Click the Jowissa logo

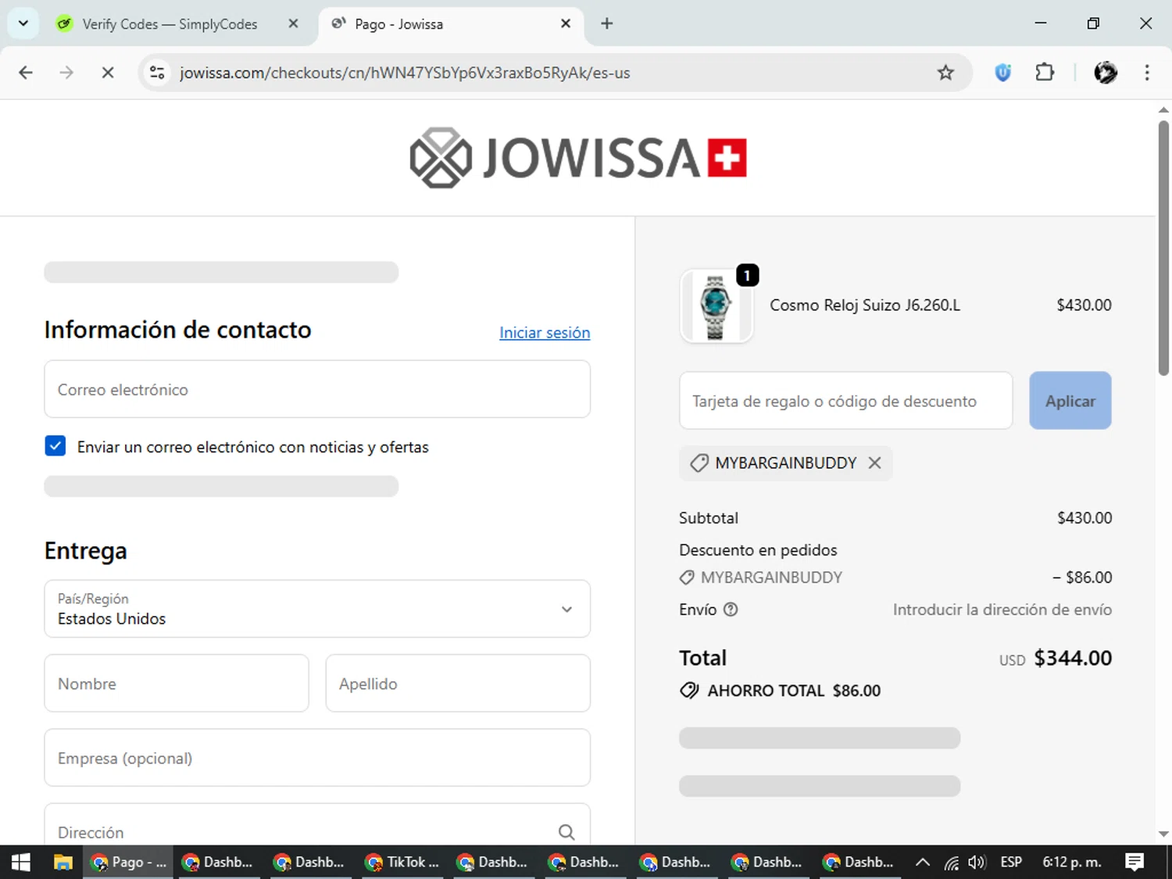point(578,158)
